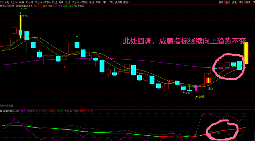The width and height of the screenshot is (255, 141).
Task: Click the 9.16 high price label
Action: 25,16
